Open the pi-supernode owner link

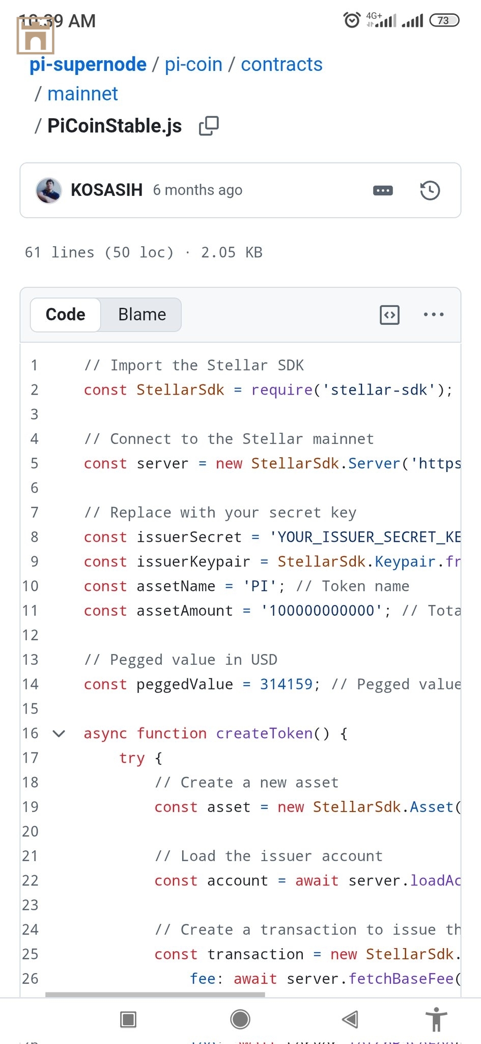pos(88,65)
